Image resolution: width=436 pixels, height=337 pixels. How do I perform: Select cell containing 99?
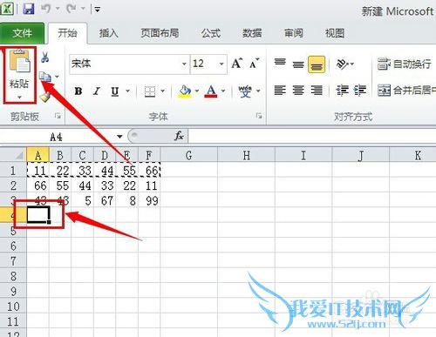click(x=149, y=200)
